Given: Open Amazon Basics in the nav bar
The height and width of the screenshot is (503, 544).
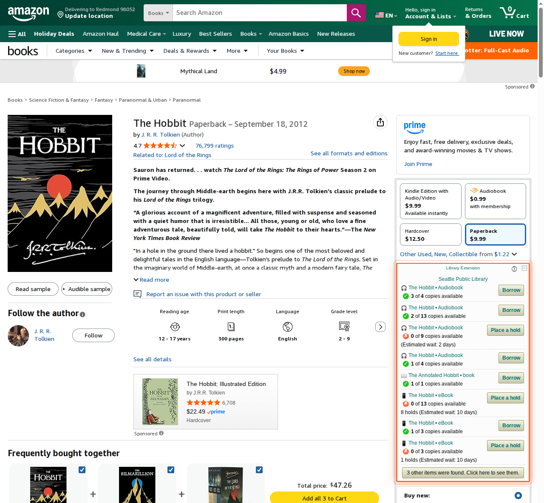Looking at the screenshot, I should point(289,34).
